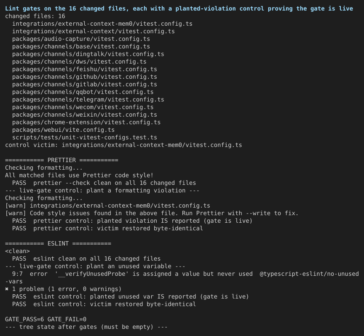Click 'All matched files use Prettier code style!'

[x=79, y=176]
